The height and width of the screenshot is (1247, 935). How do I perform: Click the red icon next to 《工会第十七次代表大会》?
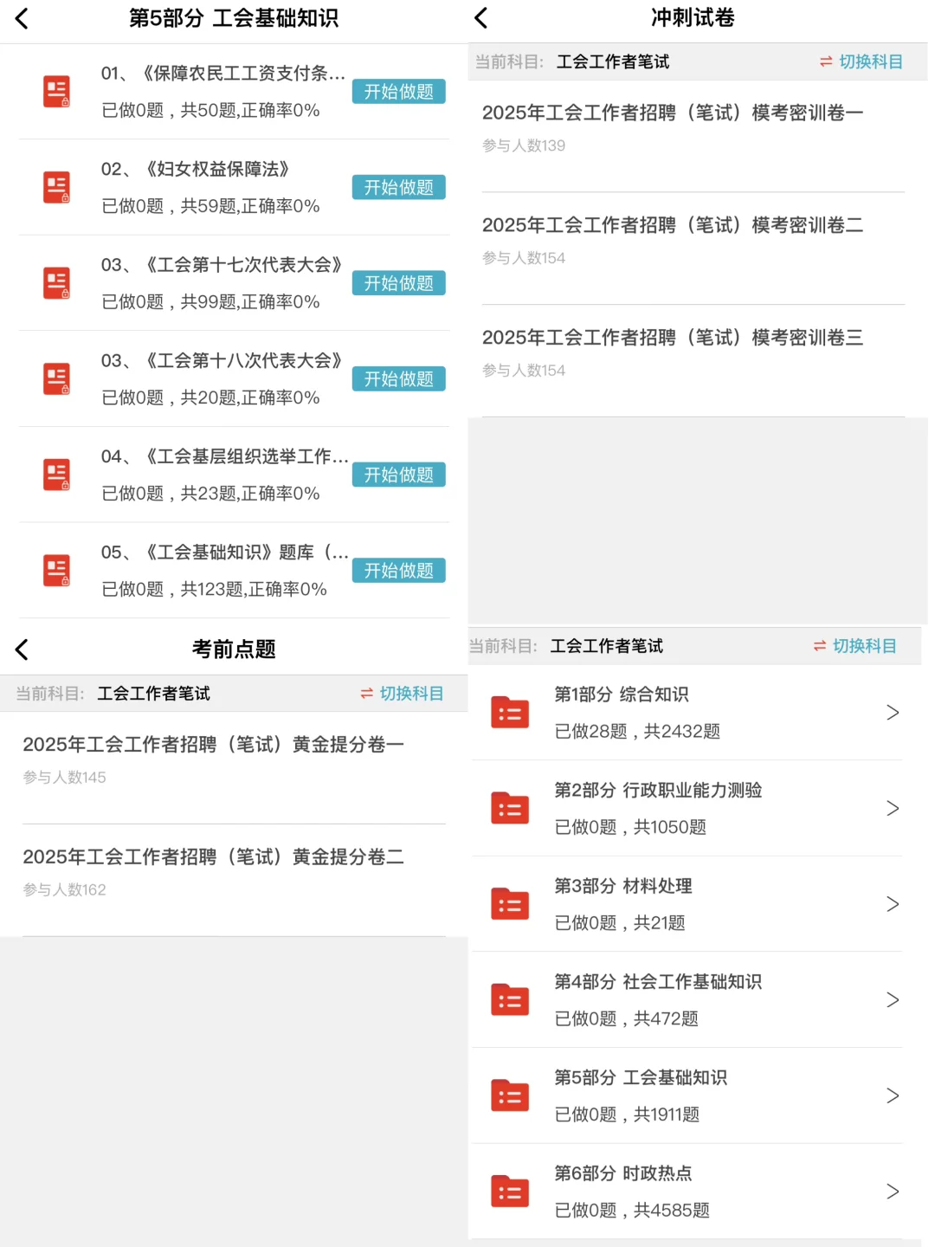[57, 283]
